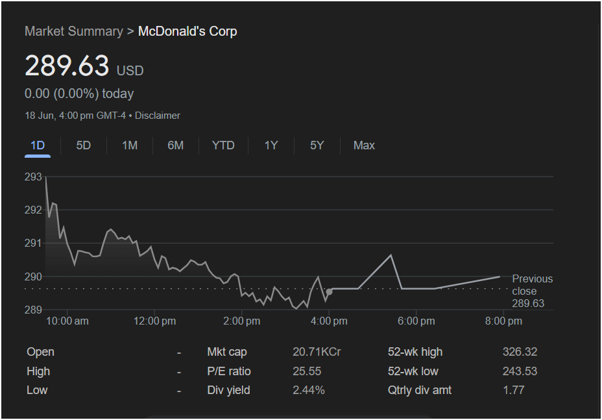Image resolution: width=602 pixels, height=420 pixels.
Task: Click the 8:00 pm axis label
Action: point(503,321)
